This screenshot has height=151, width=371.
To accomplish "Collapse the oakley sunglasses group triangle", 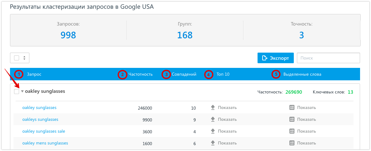I will point(23,92).
